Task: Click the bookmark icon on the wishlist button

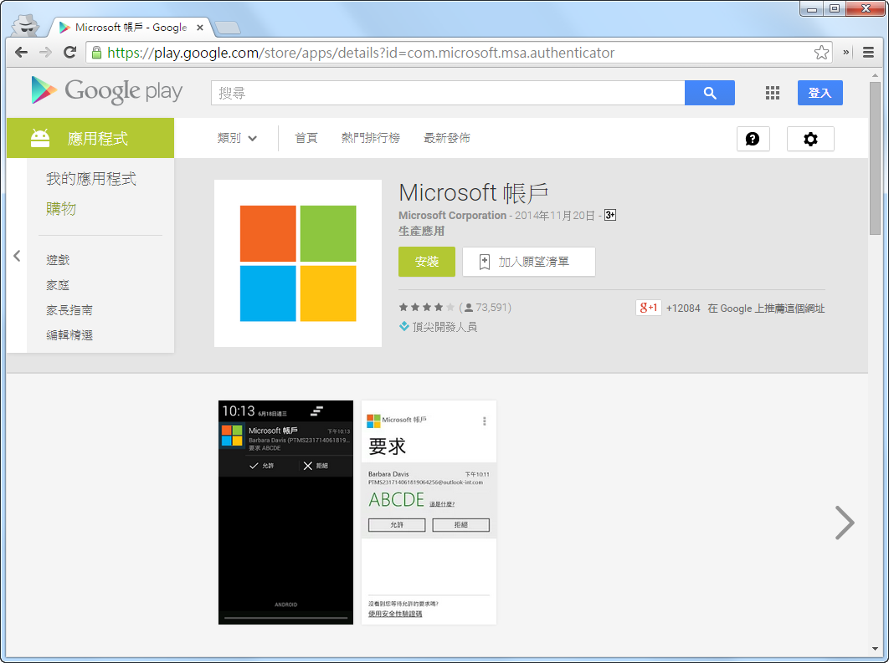Action: (x=485, y=262)
